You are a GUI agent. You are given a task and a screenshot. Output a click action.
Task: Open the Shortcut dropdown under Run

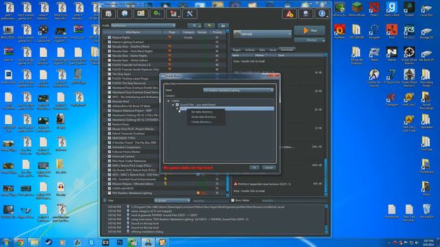[310, 40]
